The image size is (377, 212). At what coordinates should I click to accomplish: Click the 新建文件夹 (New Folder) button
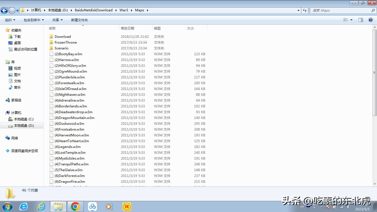coord(79,20)
